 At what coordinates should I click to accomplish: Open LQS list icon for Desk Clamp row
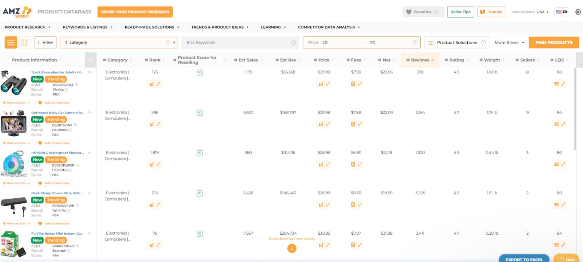point(556,205)
